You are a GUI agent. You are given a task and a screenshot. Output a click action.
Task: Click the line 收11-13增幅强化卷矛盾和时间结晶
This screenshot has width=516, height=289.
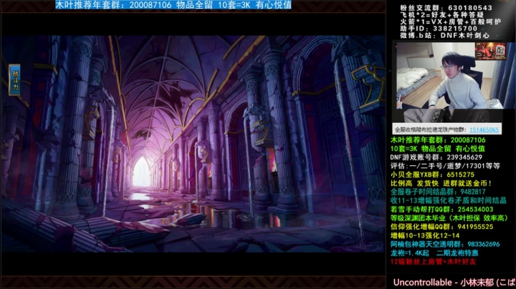[x=448, y=200]
